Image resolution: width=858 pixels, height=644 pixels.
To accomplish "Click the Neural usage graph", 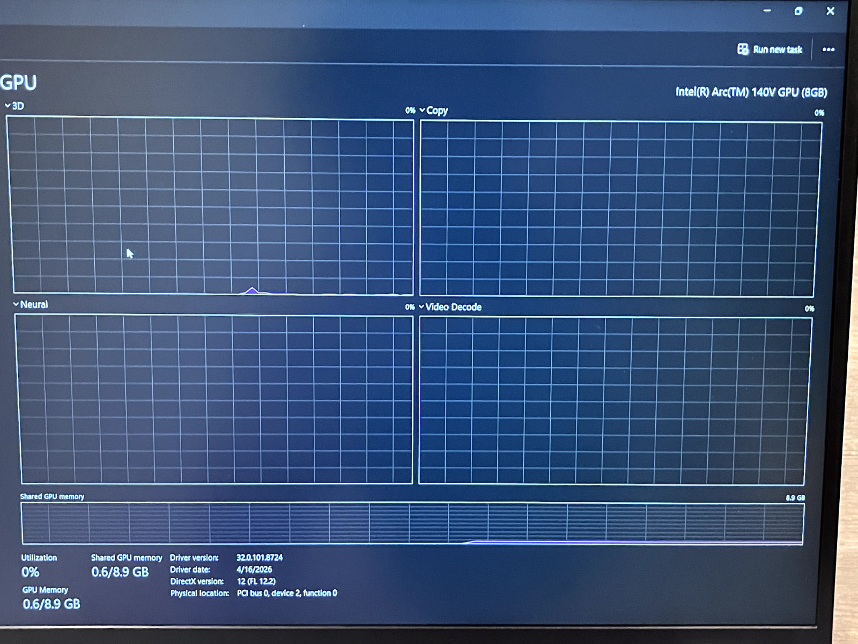I will point(215,399).
